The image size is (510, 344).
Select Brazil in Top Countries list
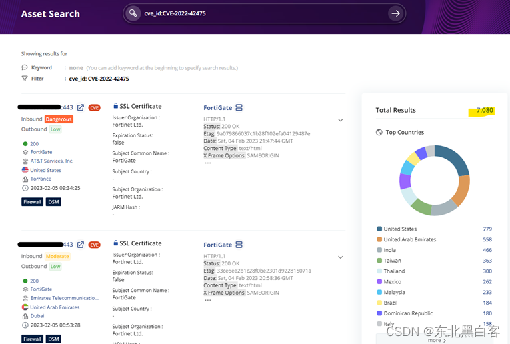(x=390, y=303)
